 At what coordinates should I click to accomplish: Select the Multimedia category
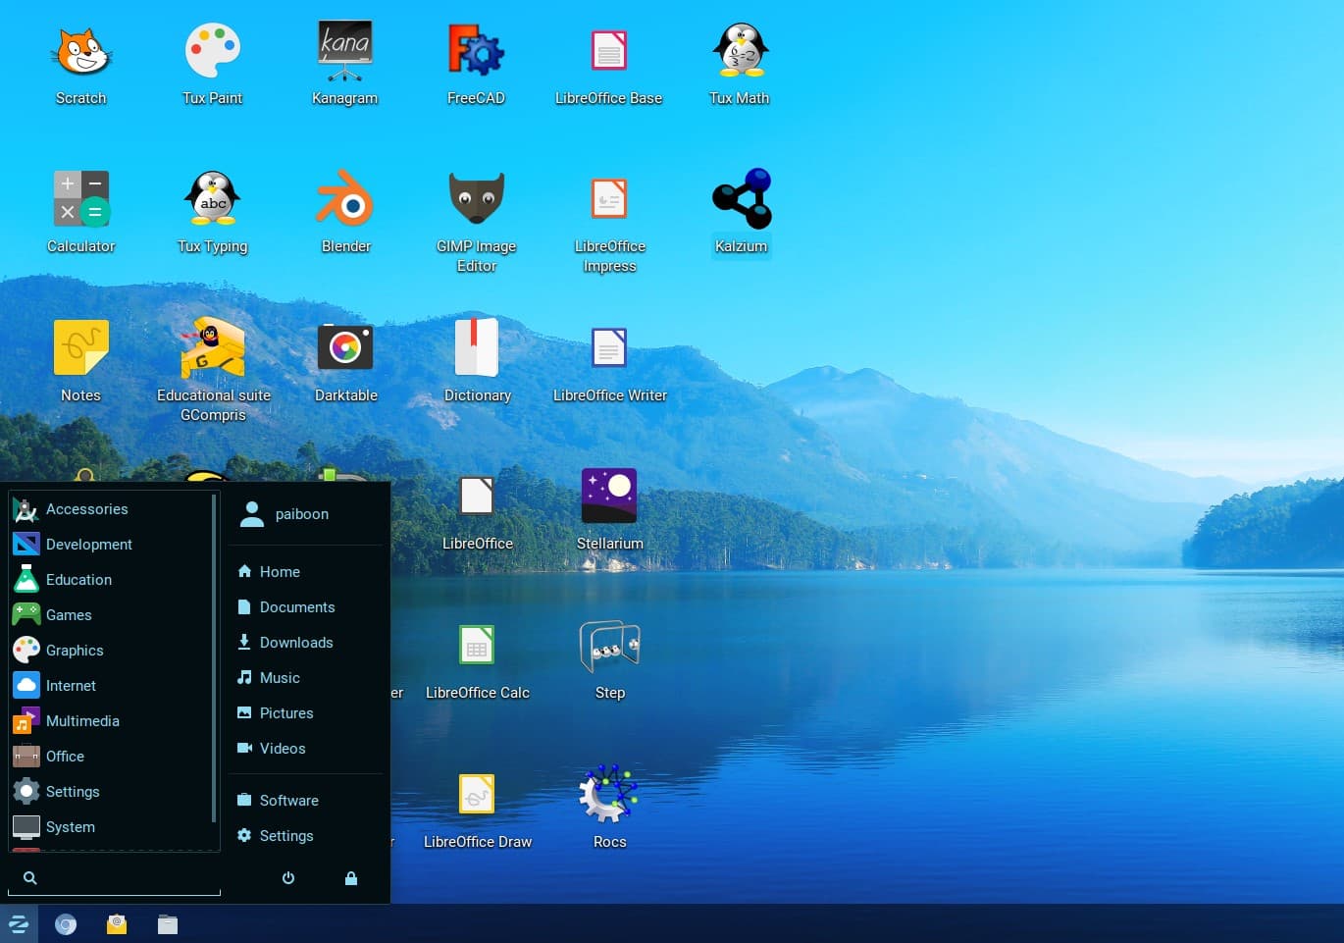click(x=82, y=721)
